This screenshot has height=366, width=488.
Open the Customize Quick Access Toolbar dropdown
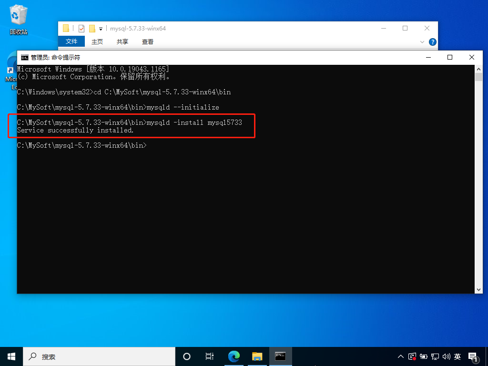pyautogui.click(x=101, y=29)
